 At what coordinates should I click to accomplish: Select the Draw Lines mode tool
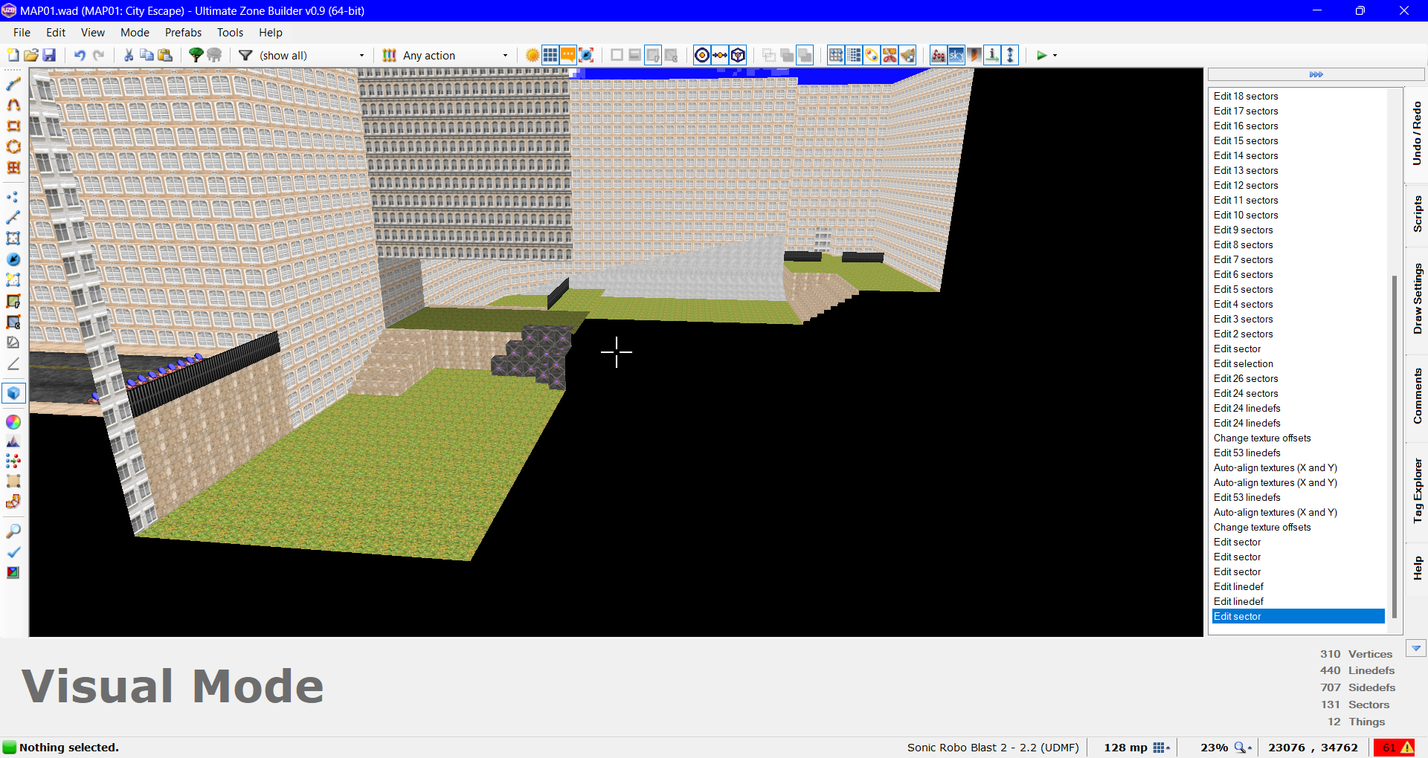coord(13,84)
